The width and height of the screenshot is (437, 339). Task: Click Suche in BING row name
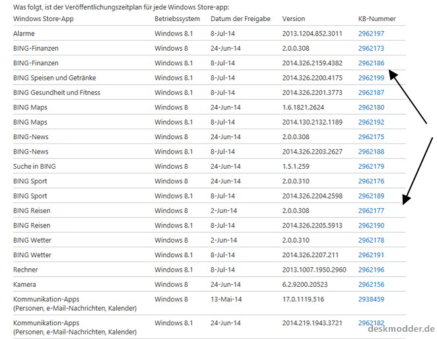click(x=34, y=166)
